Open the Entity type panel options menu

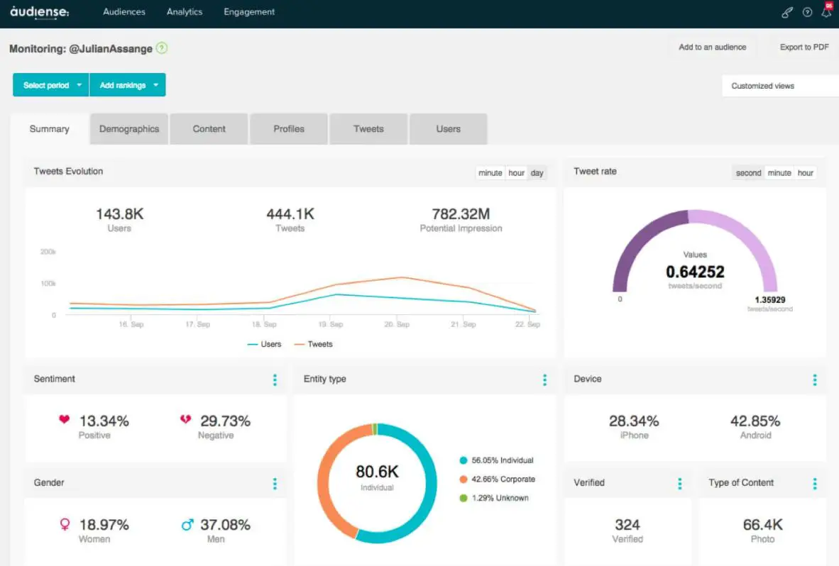[544, 379]
